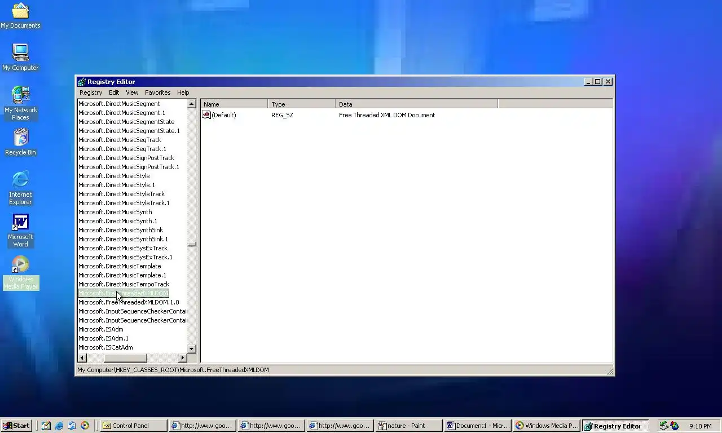Viewport: 722px width, 433px height.
Task: Open the Recycle Bin desktop icon
Action: [20, 142]
